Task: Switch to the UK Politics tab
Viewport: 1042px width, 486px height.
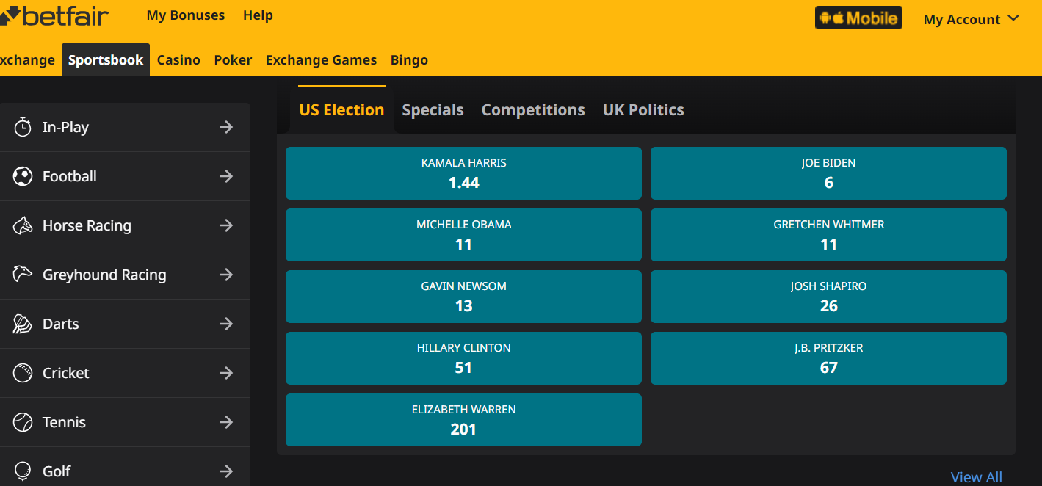Action: click(643, 110)
